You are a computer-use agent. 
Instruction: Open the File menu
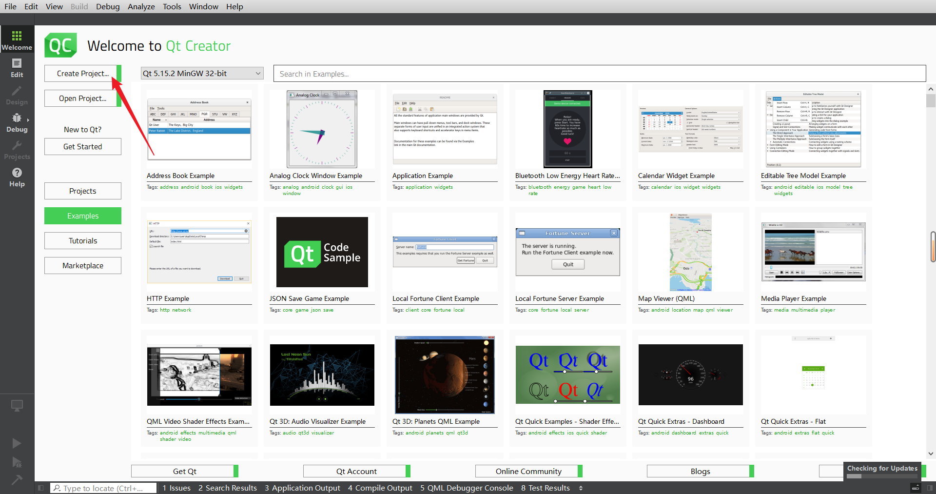(10, 6)
